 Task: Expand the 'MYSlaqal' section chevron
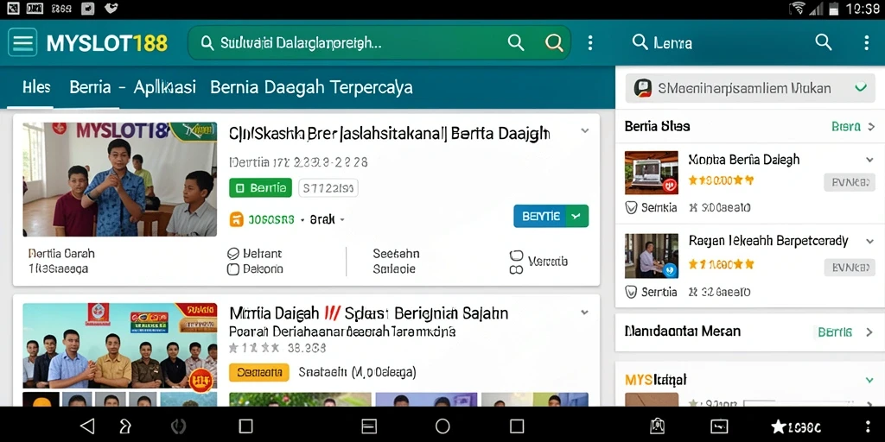[869, 380]
